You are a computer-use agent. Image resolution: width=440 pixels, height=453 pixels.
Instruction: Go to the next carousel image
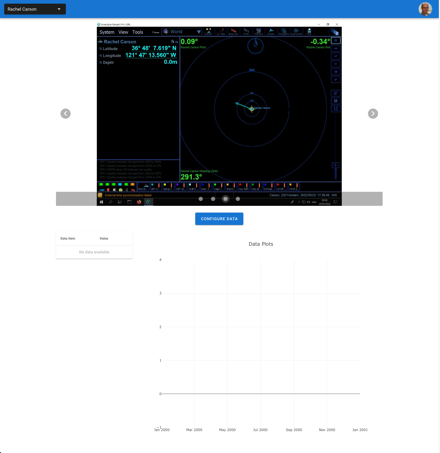point(373,114)
